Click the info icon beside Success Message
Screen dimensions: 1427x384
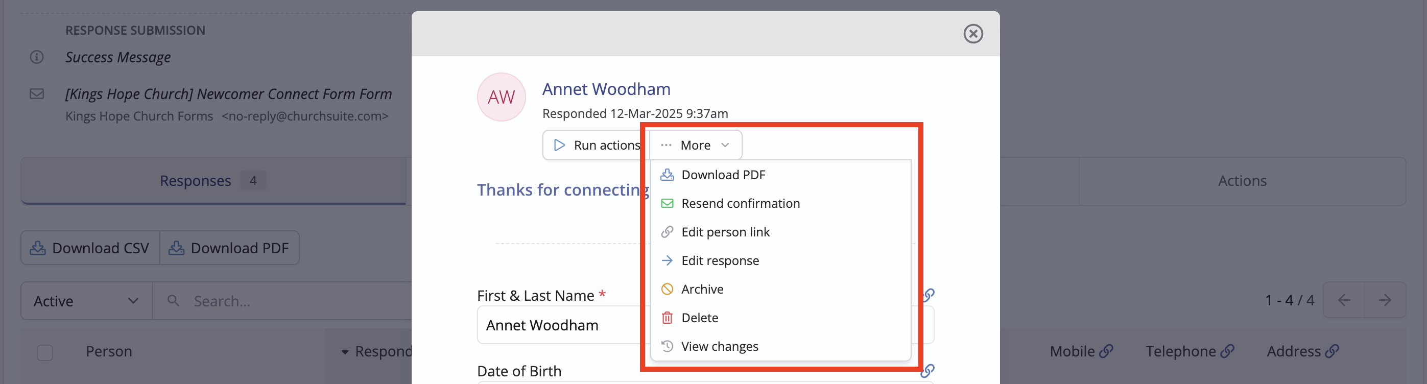tap(37, 57)
